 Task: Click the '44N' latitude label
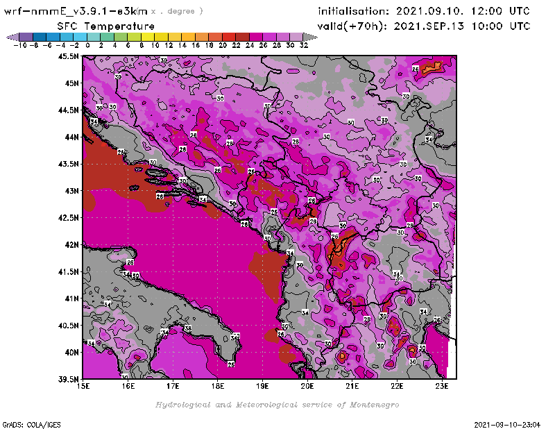[71, 137]
